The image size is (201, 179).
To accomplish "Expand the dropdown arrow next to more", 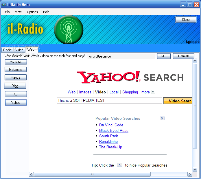I will pos(153,92).
